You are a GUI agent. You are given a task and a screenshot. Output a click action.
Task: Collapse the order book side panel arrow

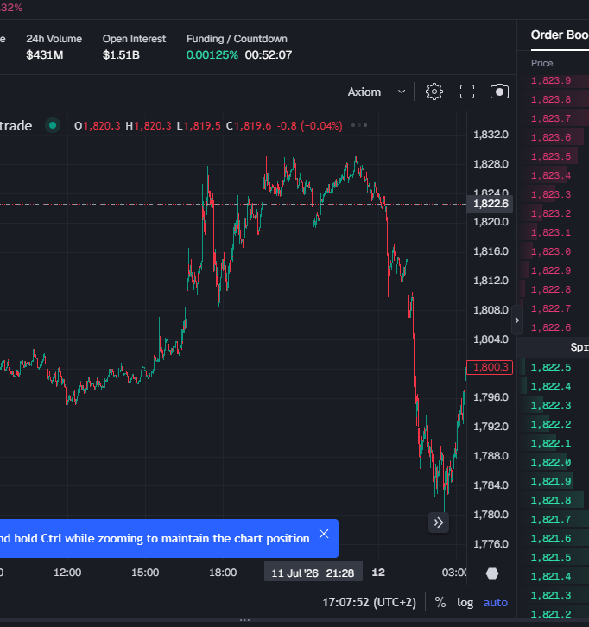click(x=517, y=320)
